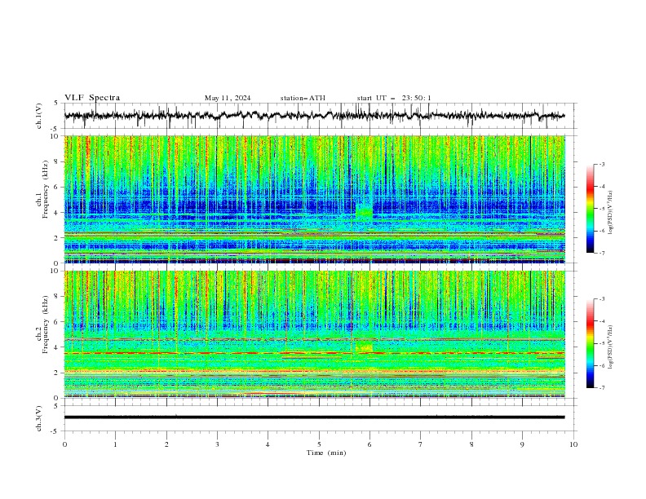
Task: Click the "Time (min)" x-axis label
Action: click(326, 453)
